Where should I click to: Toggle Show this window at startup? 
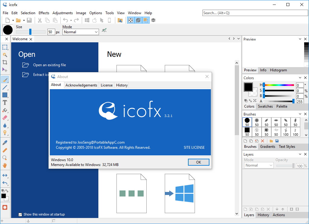(x=20, y=215)
